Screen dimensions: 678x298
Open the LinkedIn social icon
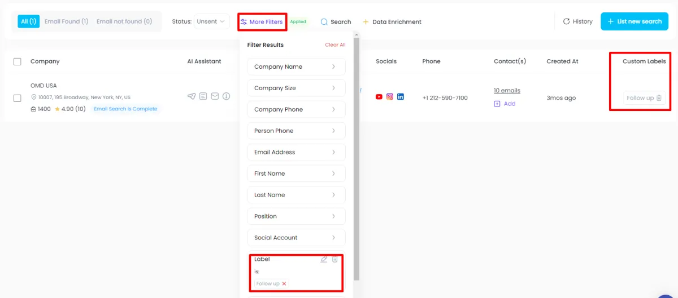pyautogui.click(x=401, y=97)
